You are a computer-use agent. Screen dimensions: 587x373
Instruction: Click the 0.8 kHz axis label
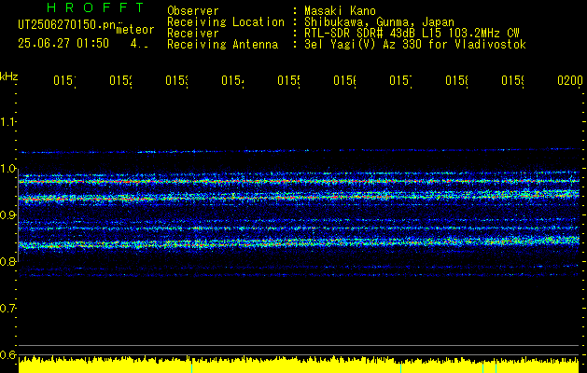pos(8,262)
